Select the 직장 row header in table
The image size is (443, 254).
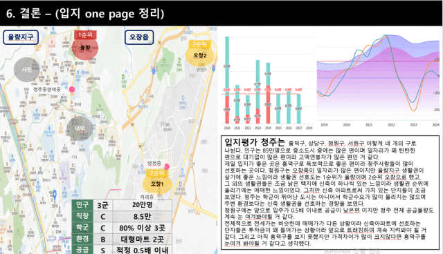82,216
